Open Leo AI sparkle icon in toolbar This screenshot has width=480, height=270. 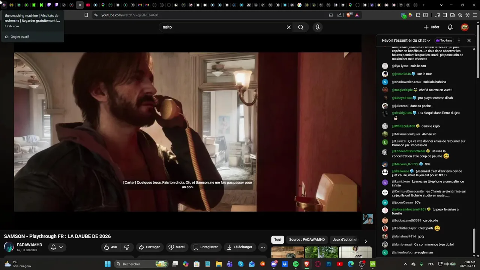460,15
